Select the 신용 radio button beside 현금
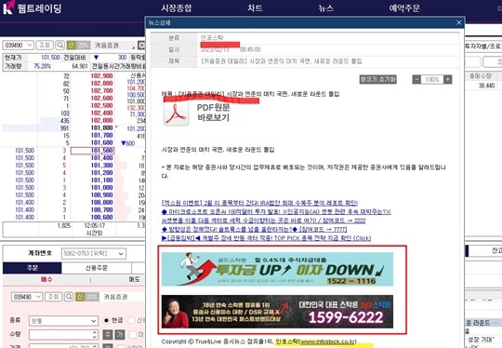This screenshot has height=348, width=502. (131, 320)
